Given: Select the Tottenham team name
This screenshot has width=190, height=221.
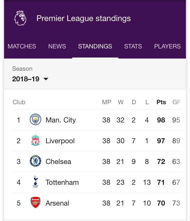Looking at the screenshot, I should [x=62, y=182].
